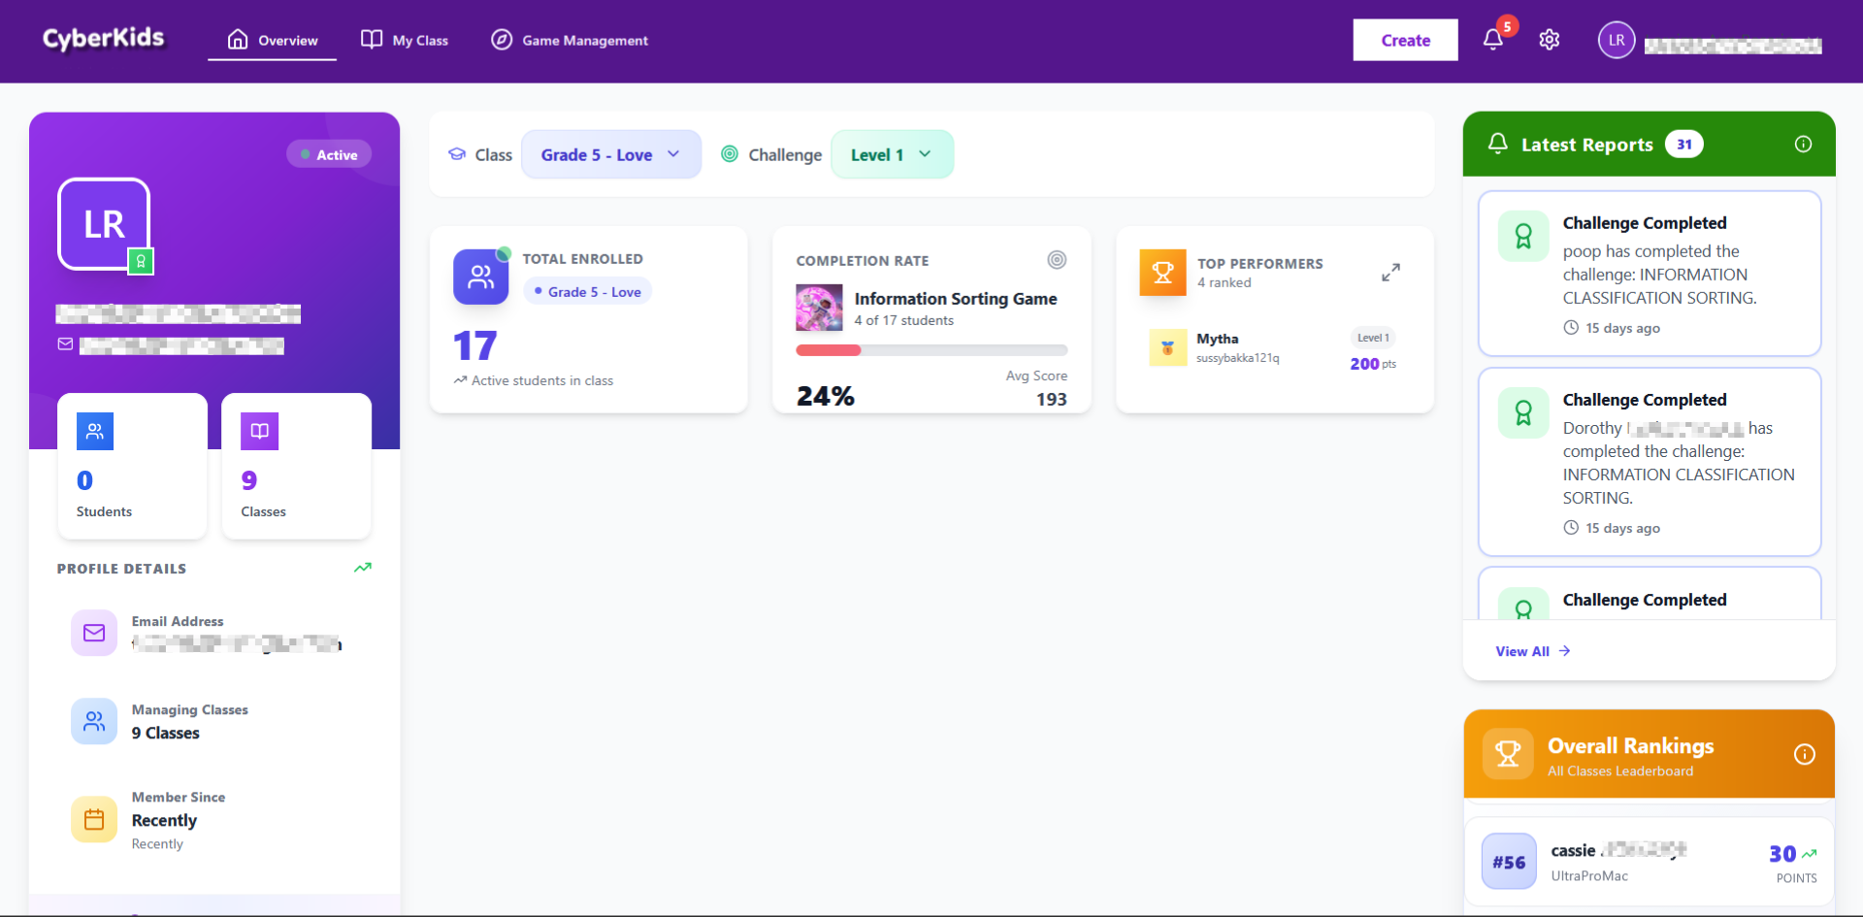Image resolution: width=1863 pixels, height=917 pixels.
Task: Open the notifications bell with 5 alerts
Action: click(x=1492, y=39)
